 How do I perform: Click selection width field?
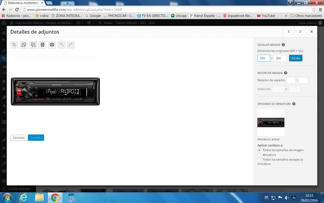(278, 89)
